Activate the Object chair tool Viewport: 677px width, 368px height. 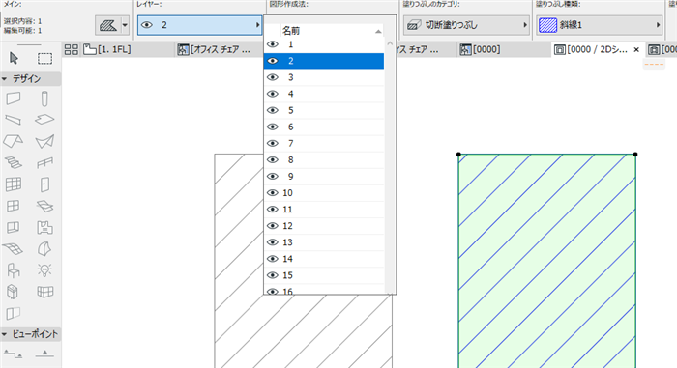pos(14,270)
